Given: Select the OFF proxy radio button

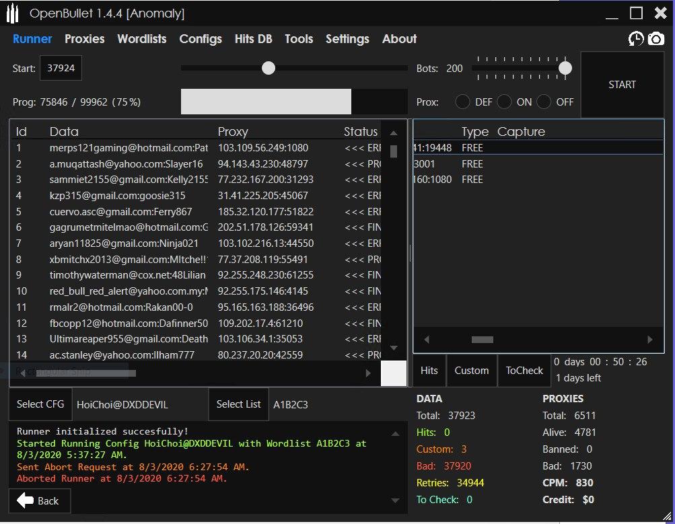Looking at the screenshot, I should coord(544,102).
